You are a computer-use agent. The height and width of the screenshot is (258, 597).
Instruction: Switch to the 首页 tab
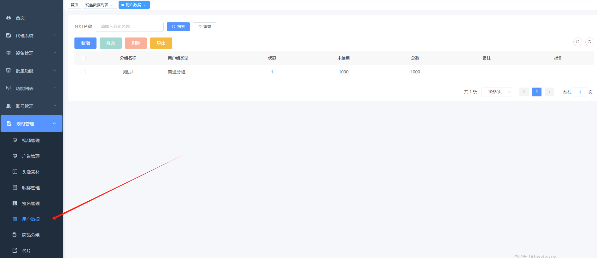coord(74,5)
